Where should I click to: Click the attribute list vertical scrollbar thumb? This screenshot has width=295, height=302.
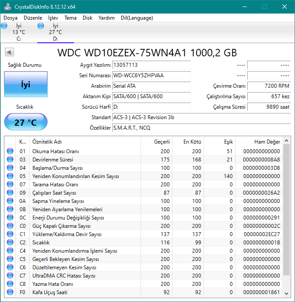[287, 209]
